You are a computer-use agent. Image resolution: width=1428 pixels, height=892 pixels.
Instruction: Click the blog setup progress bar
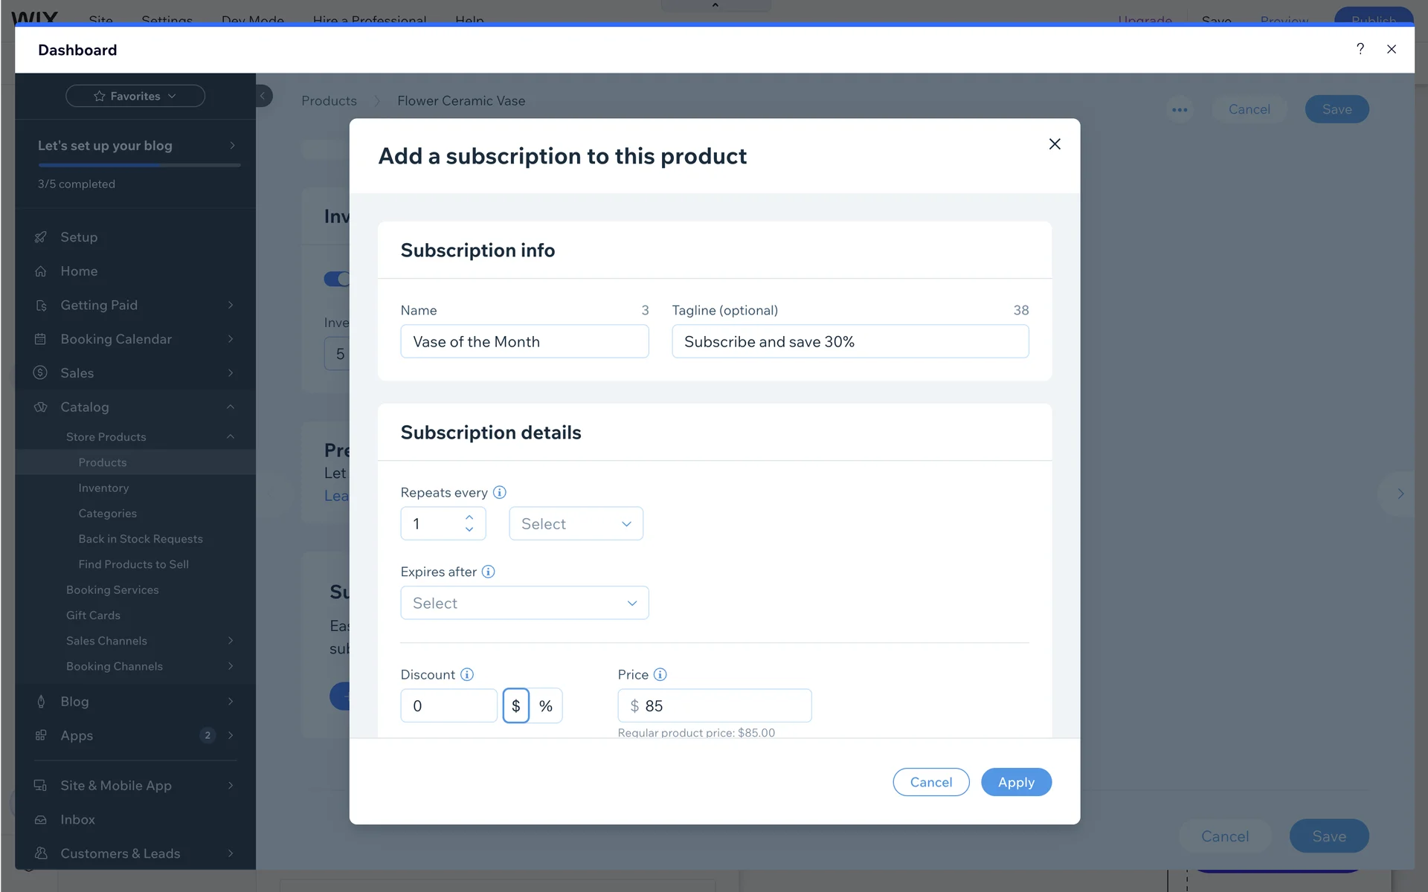click(139, 165)
